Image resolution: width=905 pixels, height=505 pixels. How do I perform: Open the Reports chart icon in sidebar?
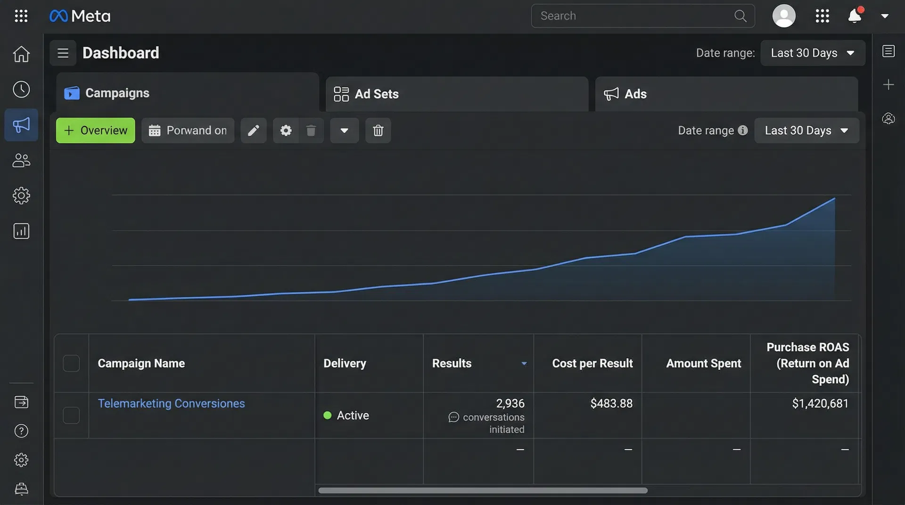pyautogui.click(x=21, y=231)
